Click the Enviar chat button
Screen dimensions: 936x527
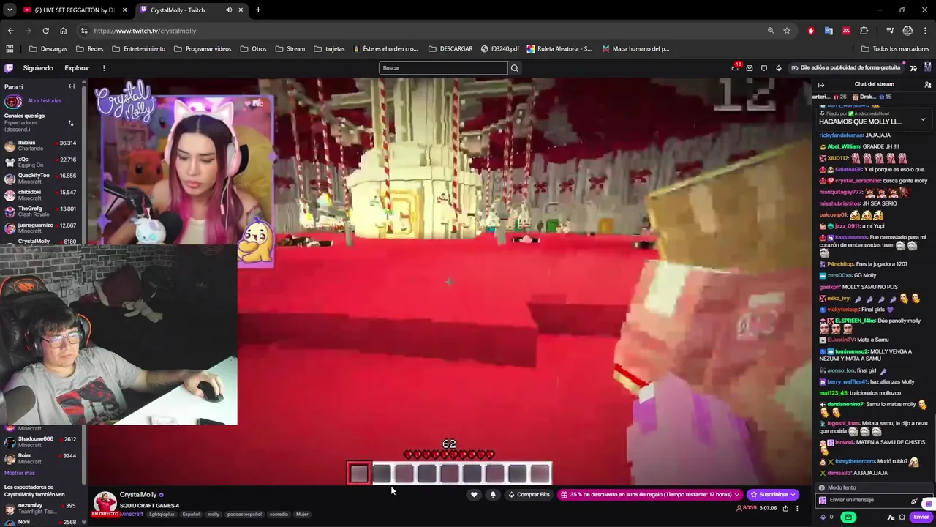[921, 517]
